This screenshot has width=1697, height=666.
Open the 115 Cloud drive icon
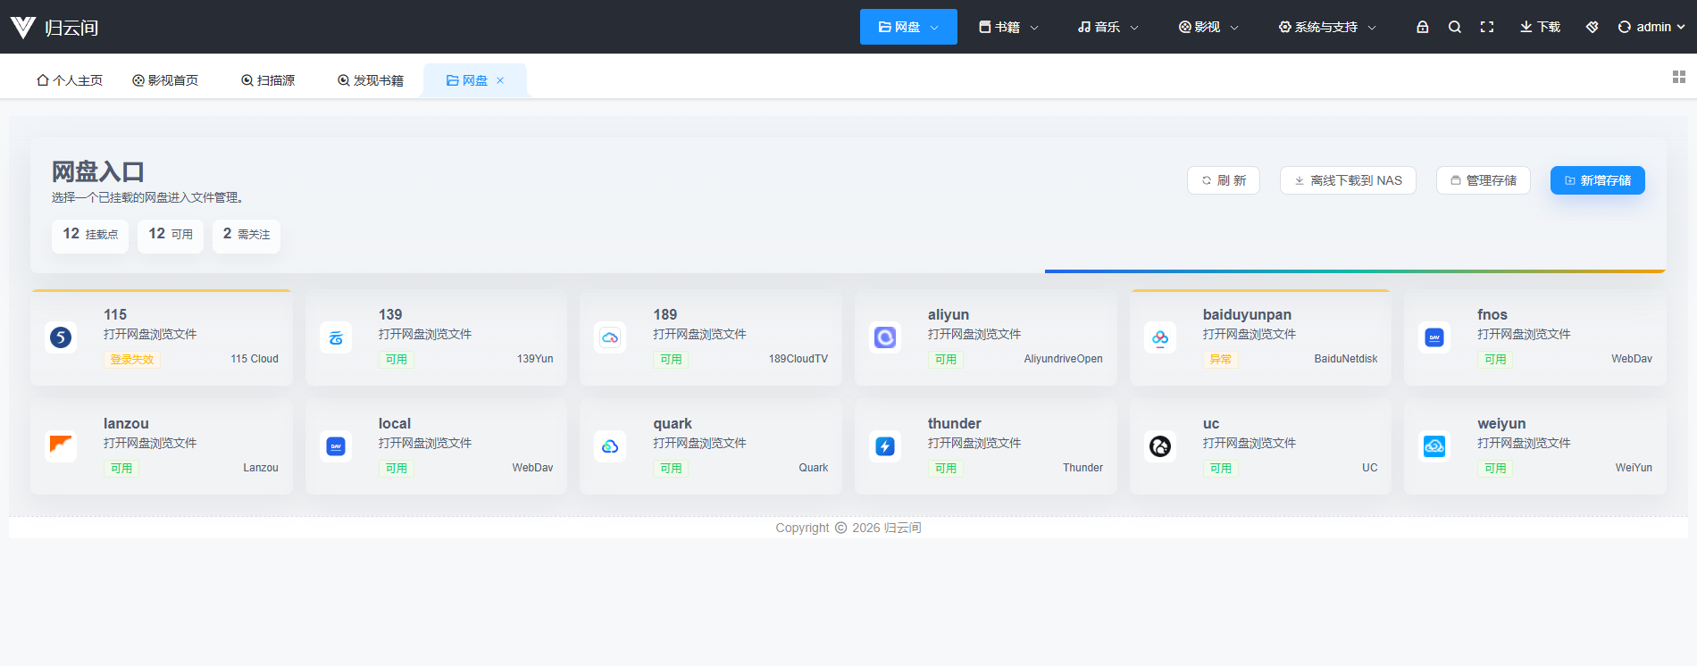61,337
